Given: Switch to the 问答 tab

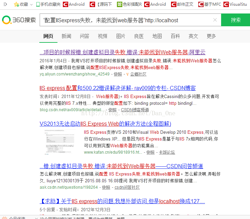Looking at the screenshot, I should pyautogui.click(x=84, y=36).
